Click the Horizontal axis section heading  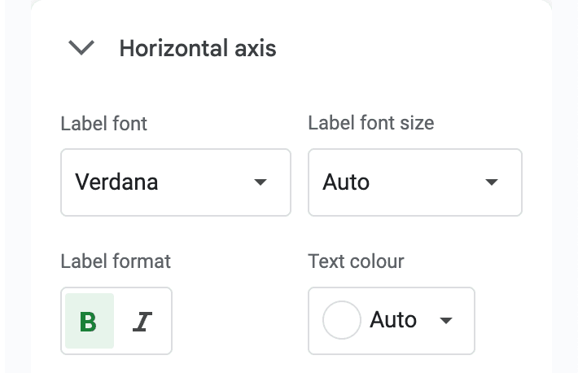(x=198, y=49)
